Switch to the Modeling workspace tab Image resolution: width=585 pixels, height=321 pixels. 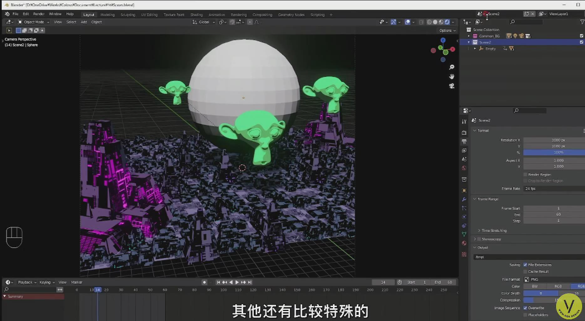108,15
